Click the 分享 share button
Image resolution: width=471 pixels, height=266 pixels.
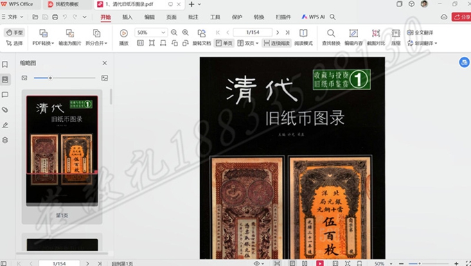tap(461, 17)
